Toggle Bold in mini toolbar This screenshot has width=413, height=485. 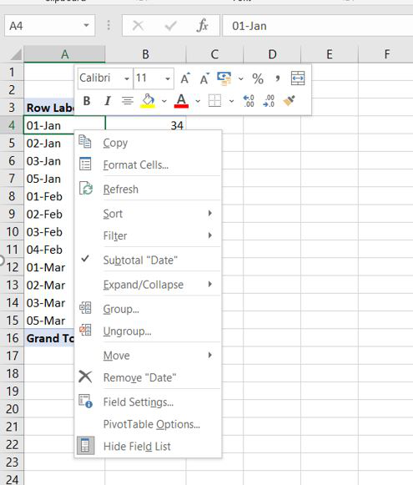tap(87, 101)
